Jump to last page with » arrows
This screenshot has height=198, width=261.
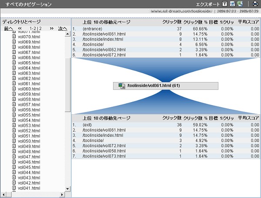[x=52, y=29]
